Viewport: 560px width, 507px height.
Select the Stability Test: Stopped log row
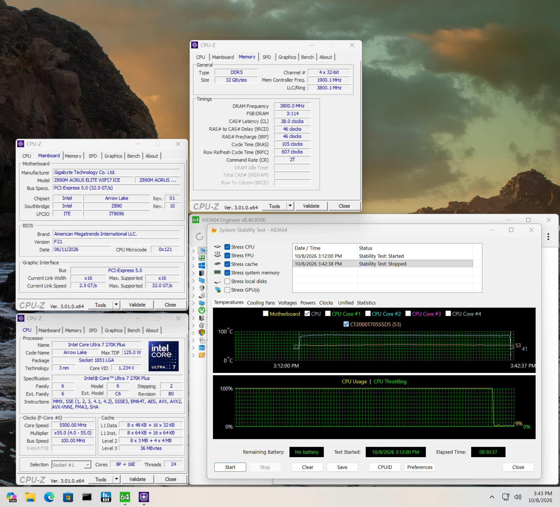click(x=383, y=264)
